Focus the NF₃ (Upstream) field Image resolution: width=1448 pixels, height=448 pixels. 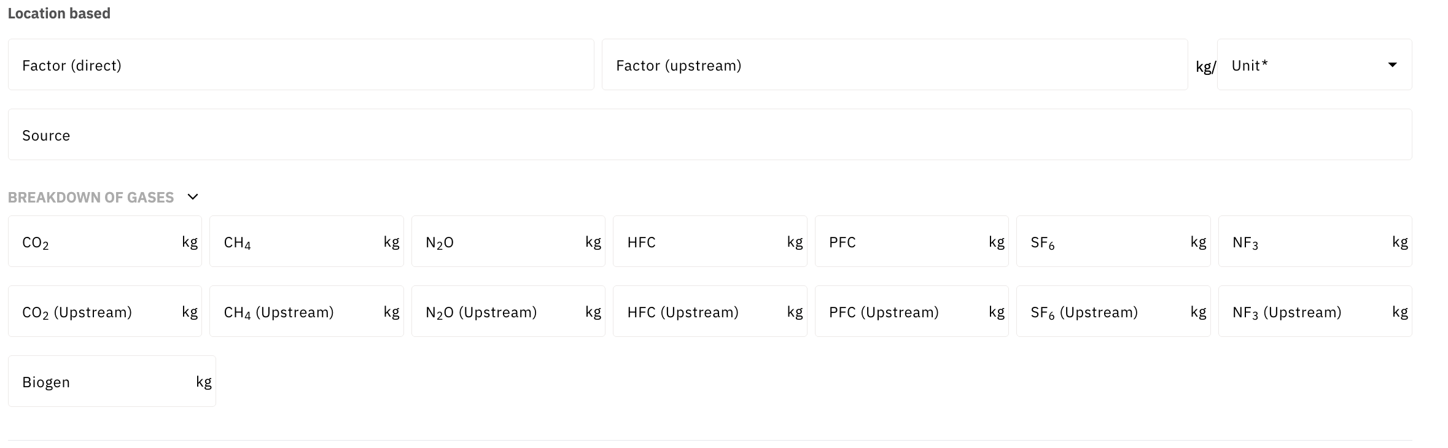tap(1308, 312)
